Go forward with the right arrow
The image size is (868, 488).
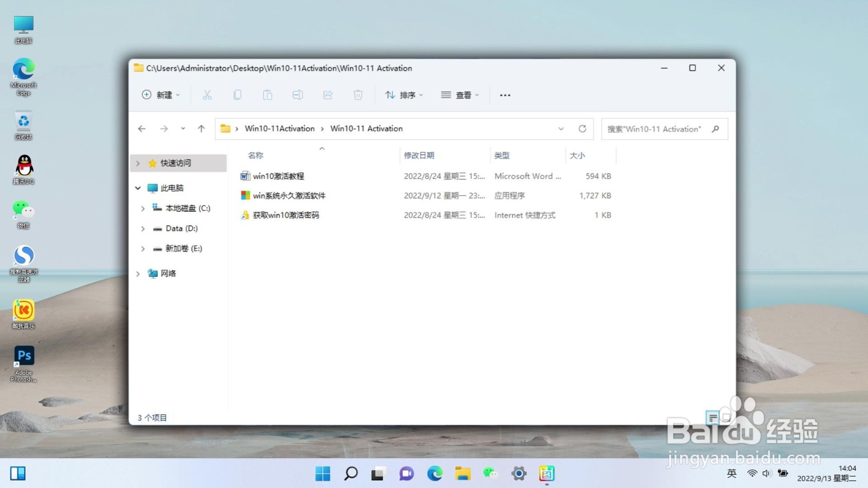(164, 129)
